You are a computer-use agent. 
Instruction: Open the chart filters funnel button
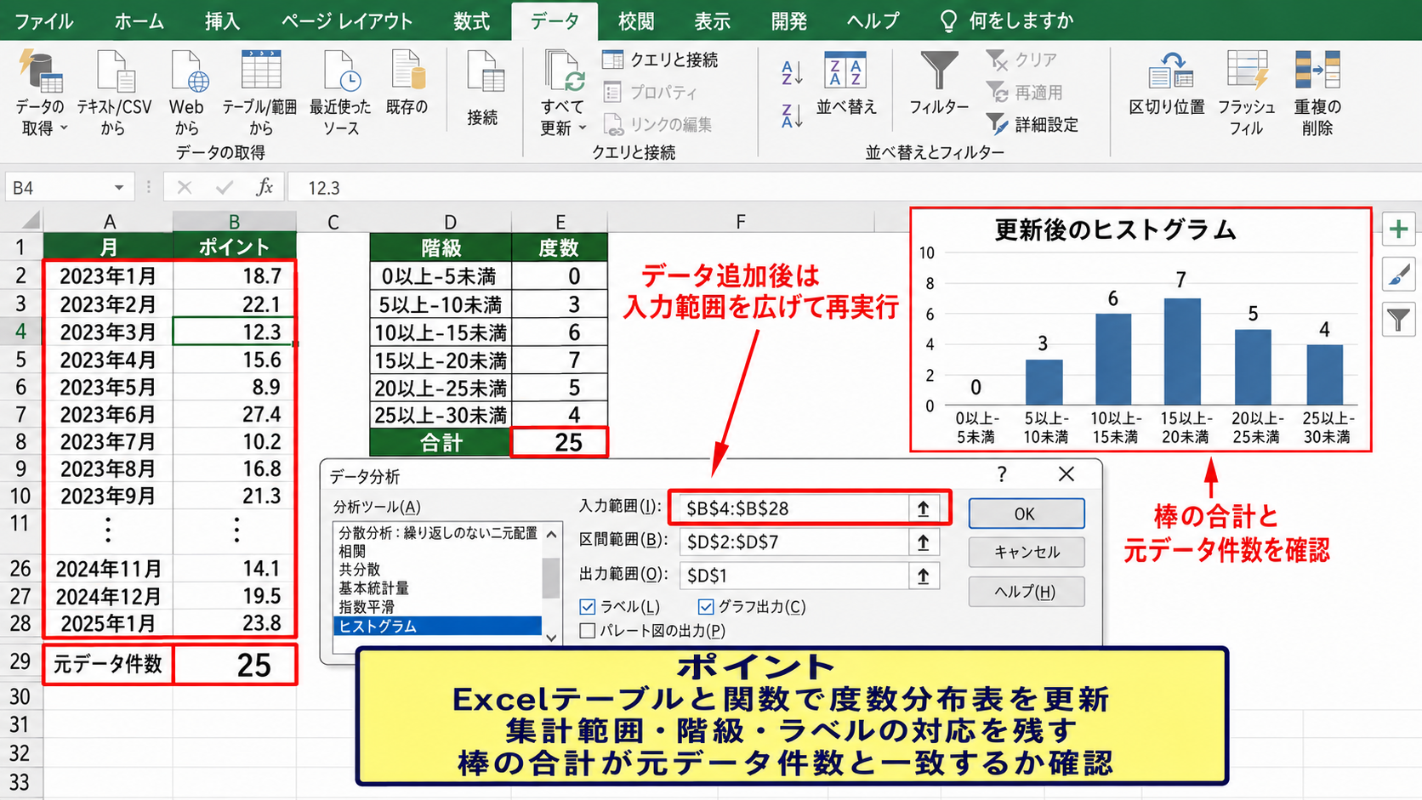coord(1399,320)
